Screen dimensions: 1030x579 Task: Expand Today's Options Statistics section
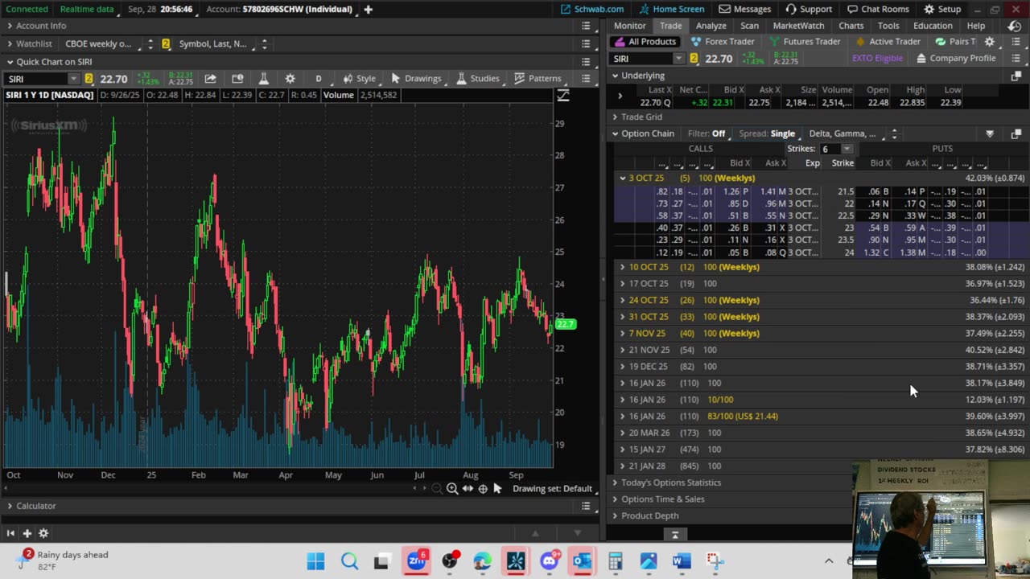point(615,482)
